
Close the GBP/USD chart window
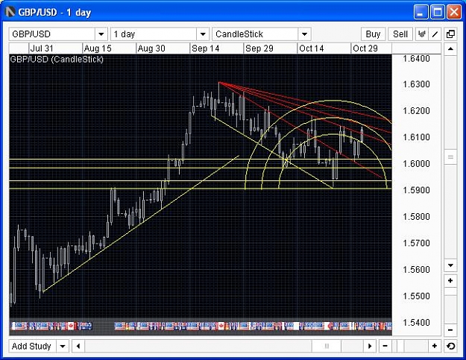(454, 12)
